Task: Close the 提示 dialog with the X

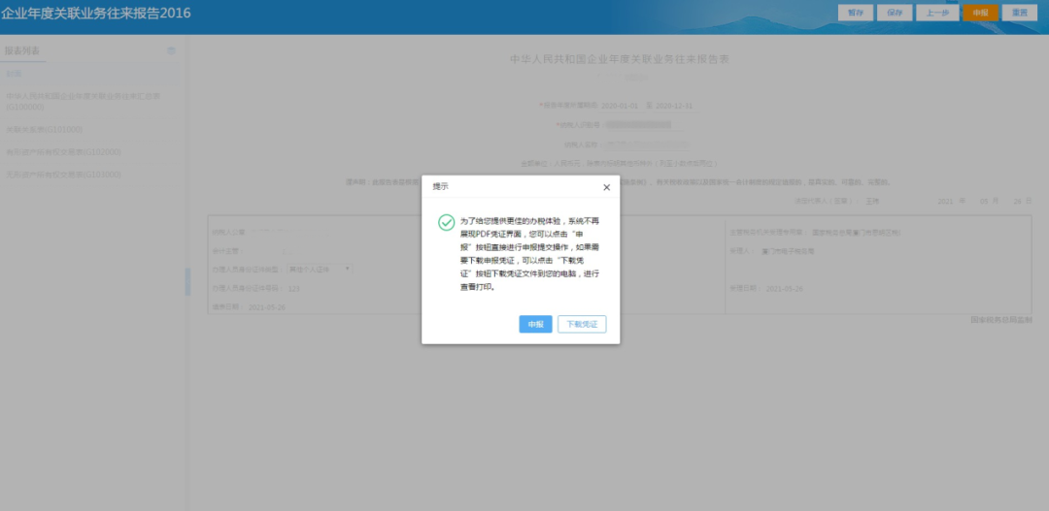Action: click(x=606, y=188)
